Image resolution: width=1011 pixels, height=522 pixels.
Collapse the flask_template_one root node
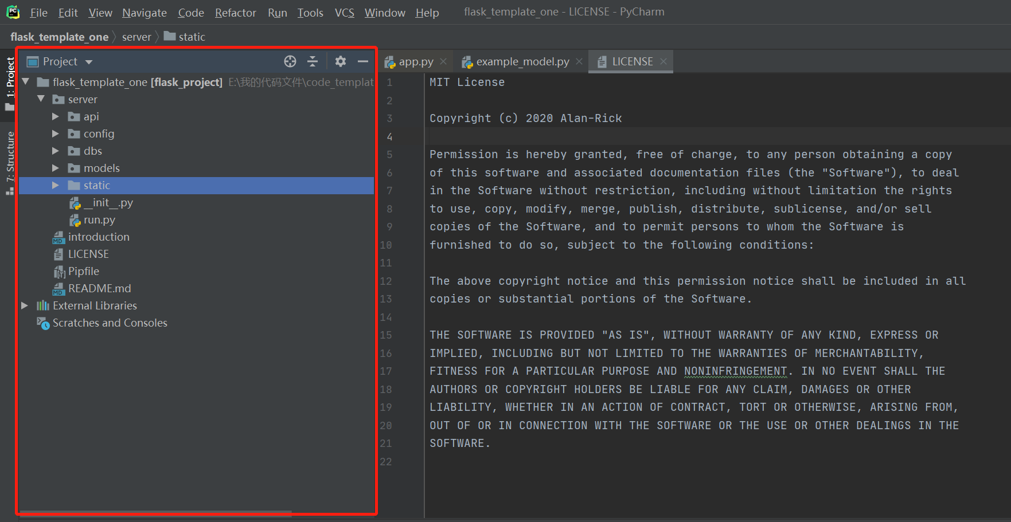[26, 82]
